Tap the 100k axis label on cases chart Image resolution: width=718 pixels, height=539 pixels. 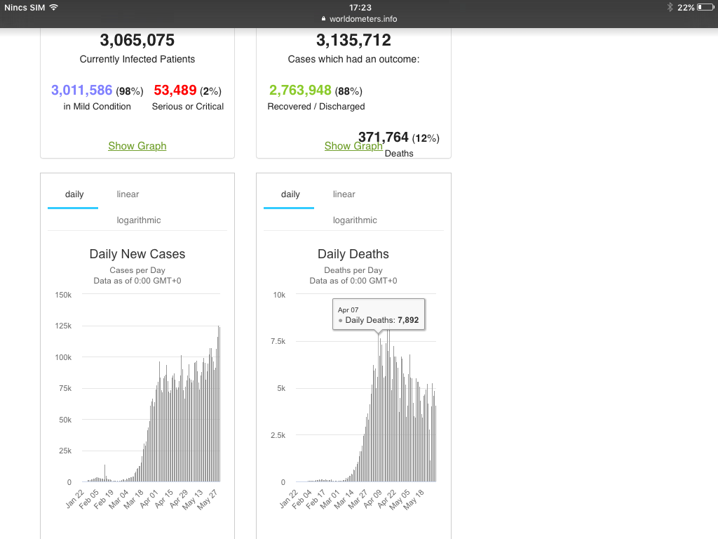point(63,357)
